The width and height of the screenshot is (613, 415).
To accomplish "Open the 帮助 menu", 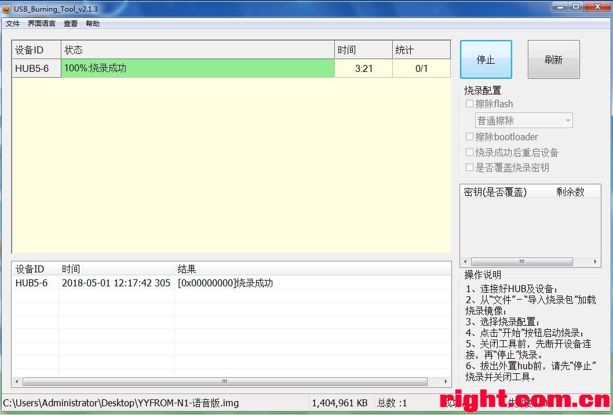I will click(x=93, y=24).
